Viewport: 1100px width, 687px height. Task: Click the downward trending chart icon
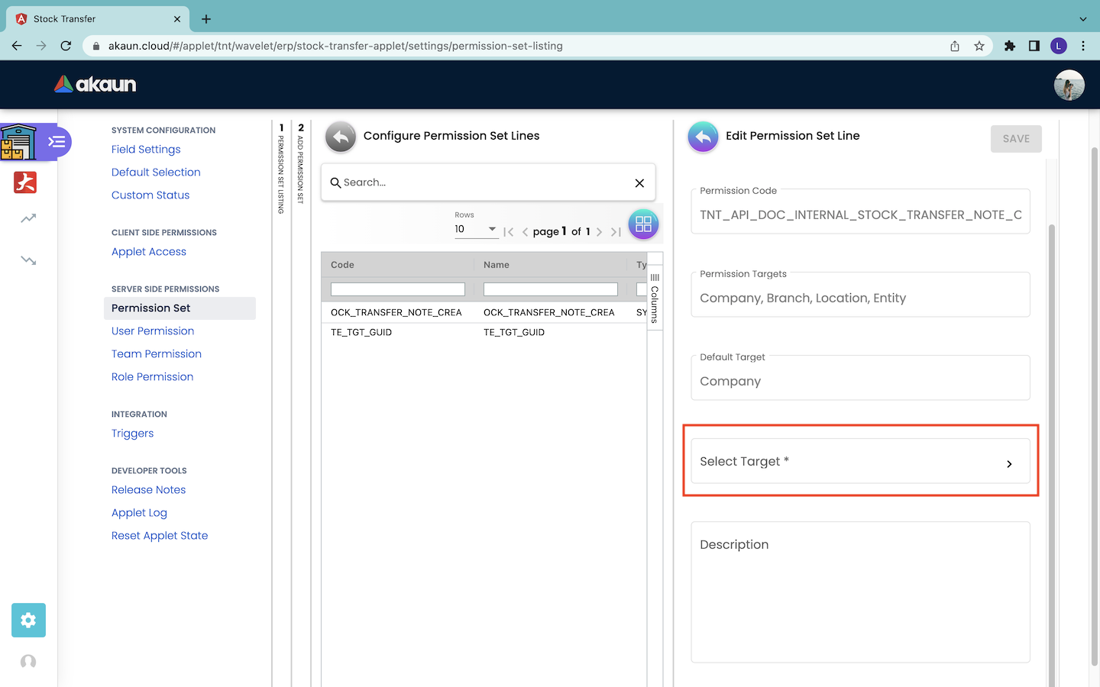[28, 260]
